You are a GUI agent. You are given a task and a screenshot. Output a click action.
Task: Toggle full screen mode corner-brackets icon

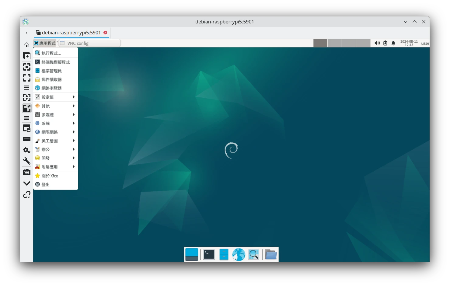pos(27,78)
